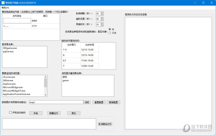Increase the 超时设置 value with up arrow
The image size is (216, 136).
coord(102,18)
